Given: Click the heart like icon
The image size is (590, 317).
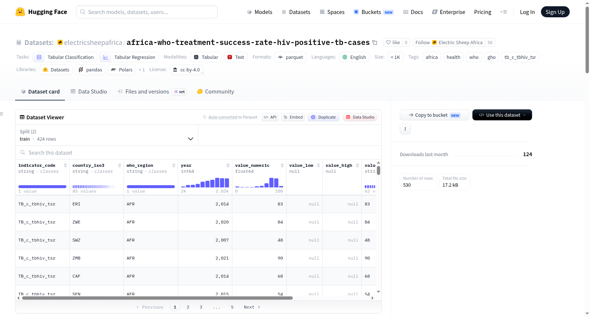Looking at the screenshot, I should pos(388,43).
